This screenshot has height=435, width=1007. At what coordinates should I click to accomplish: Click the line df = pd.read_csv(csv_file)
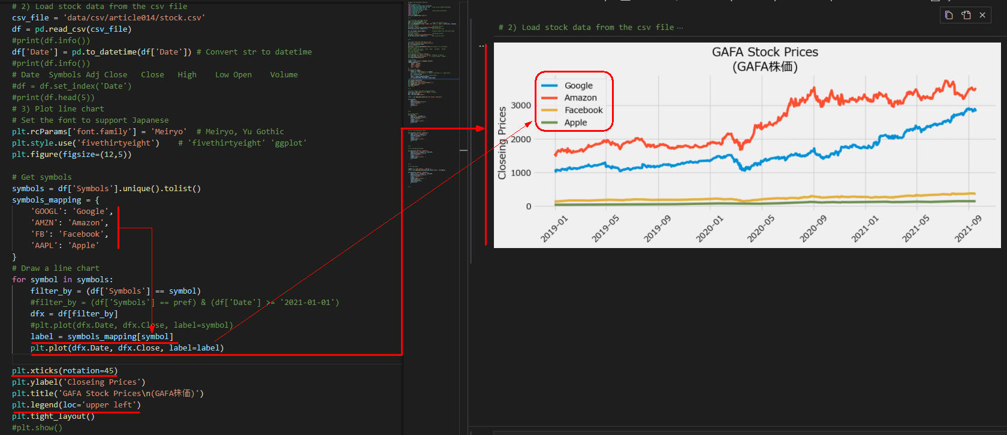[x=72, y=29]
